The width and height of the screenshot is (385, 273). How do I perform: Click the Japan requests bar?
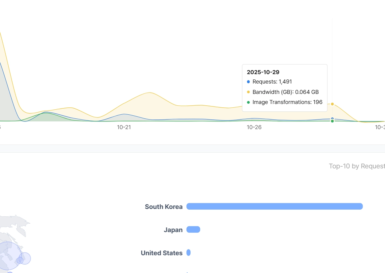[193, 229]
